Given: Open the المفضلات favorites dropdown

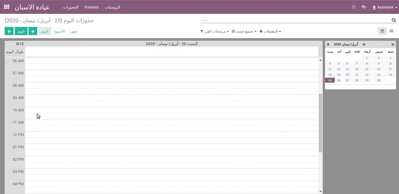Looking at the screenshot, I should pyautogui.click(x=270, y=31).
